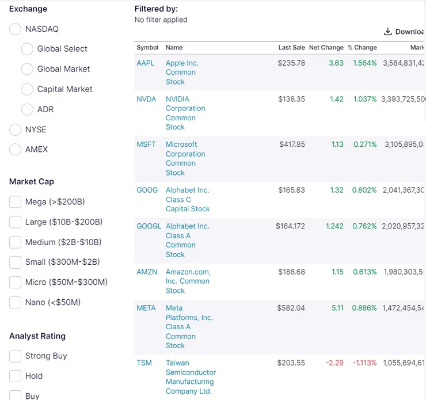Check the Mega (>$200B) market cap box

[x=16, y=202]
